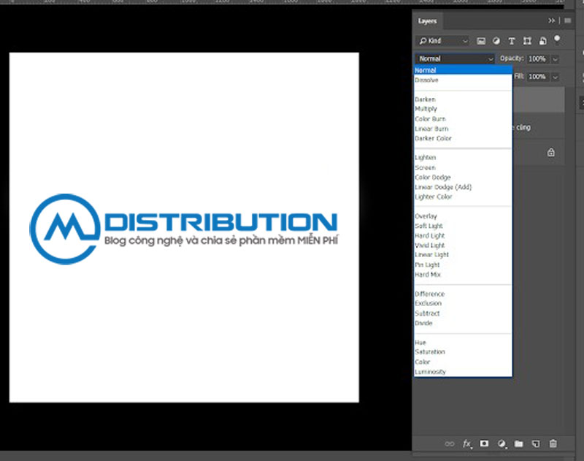Viewport: 584px width, 461px height.
Task: Click the Opacity percentage field
Action: (537, 58)
